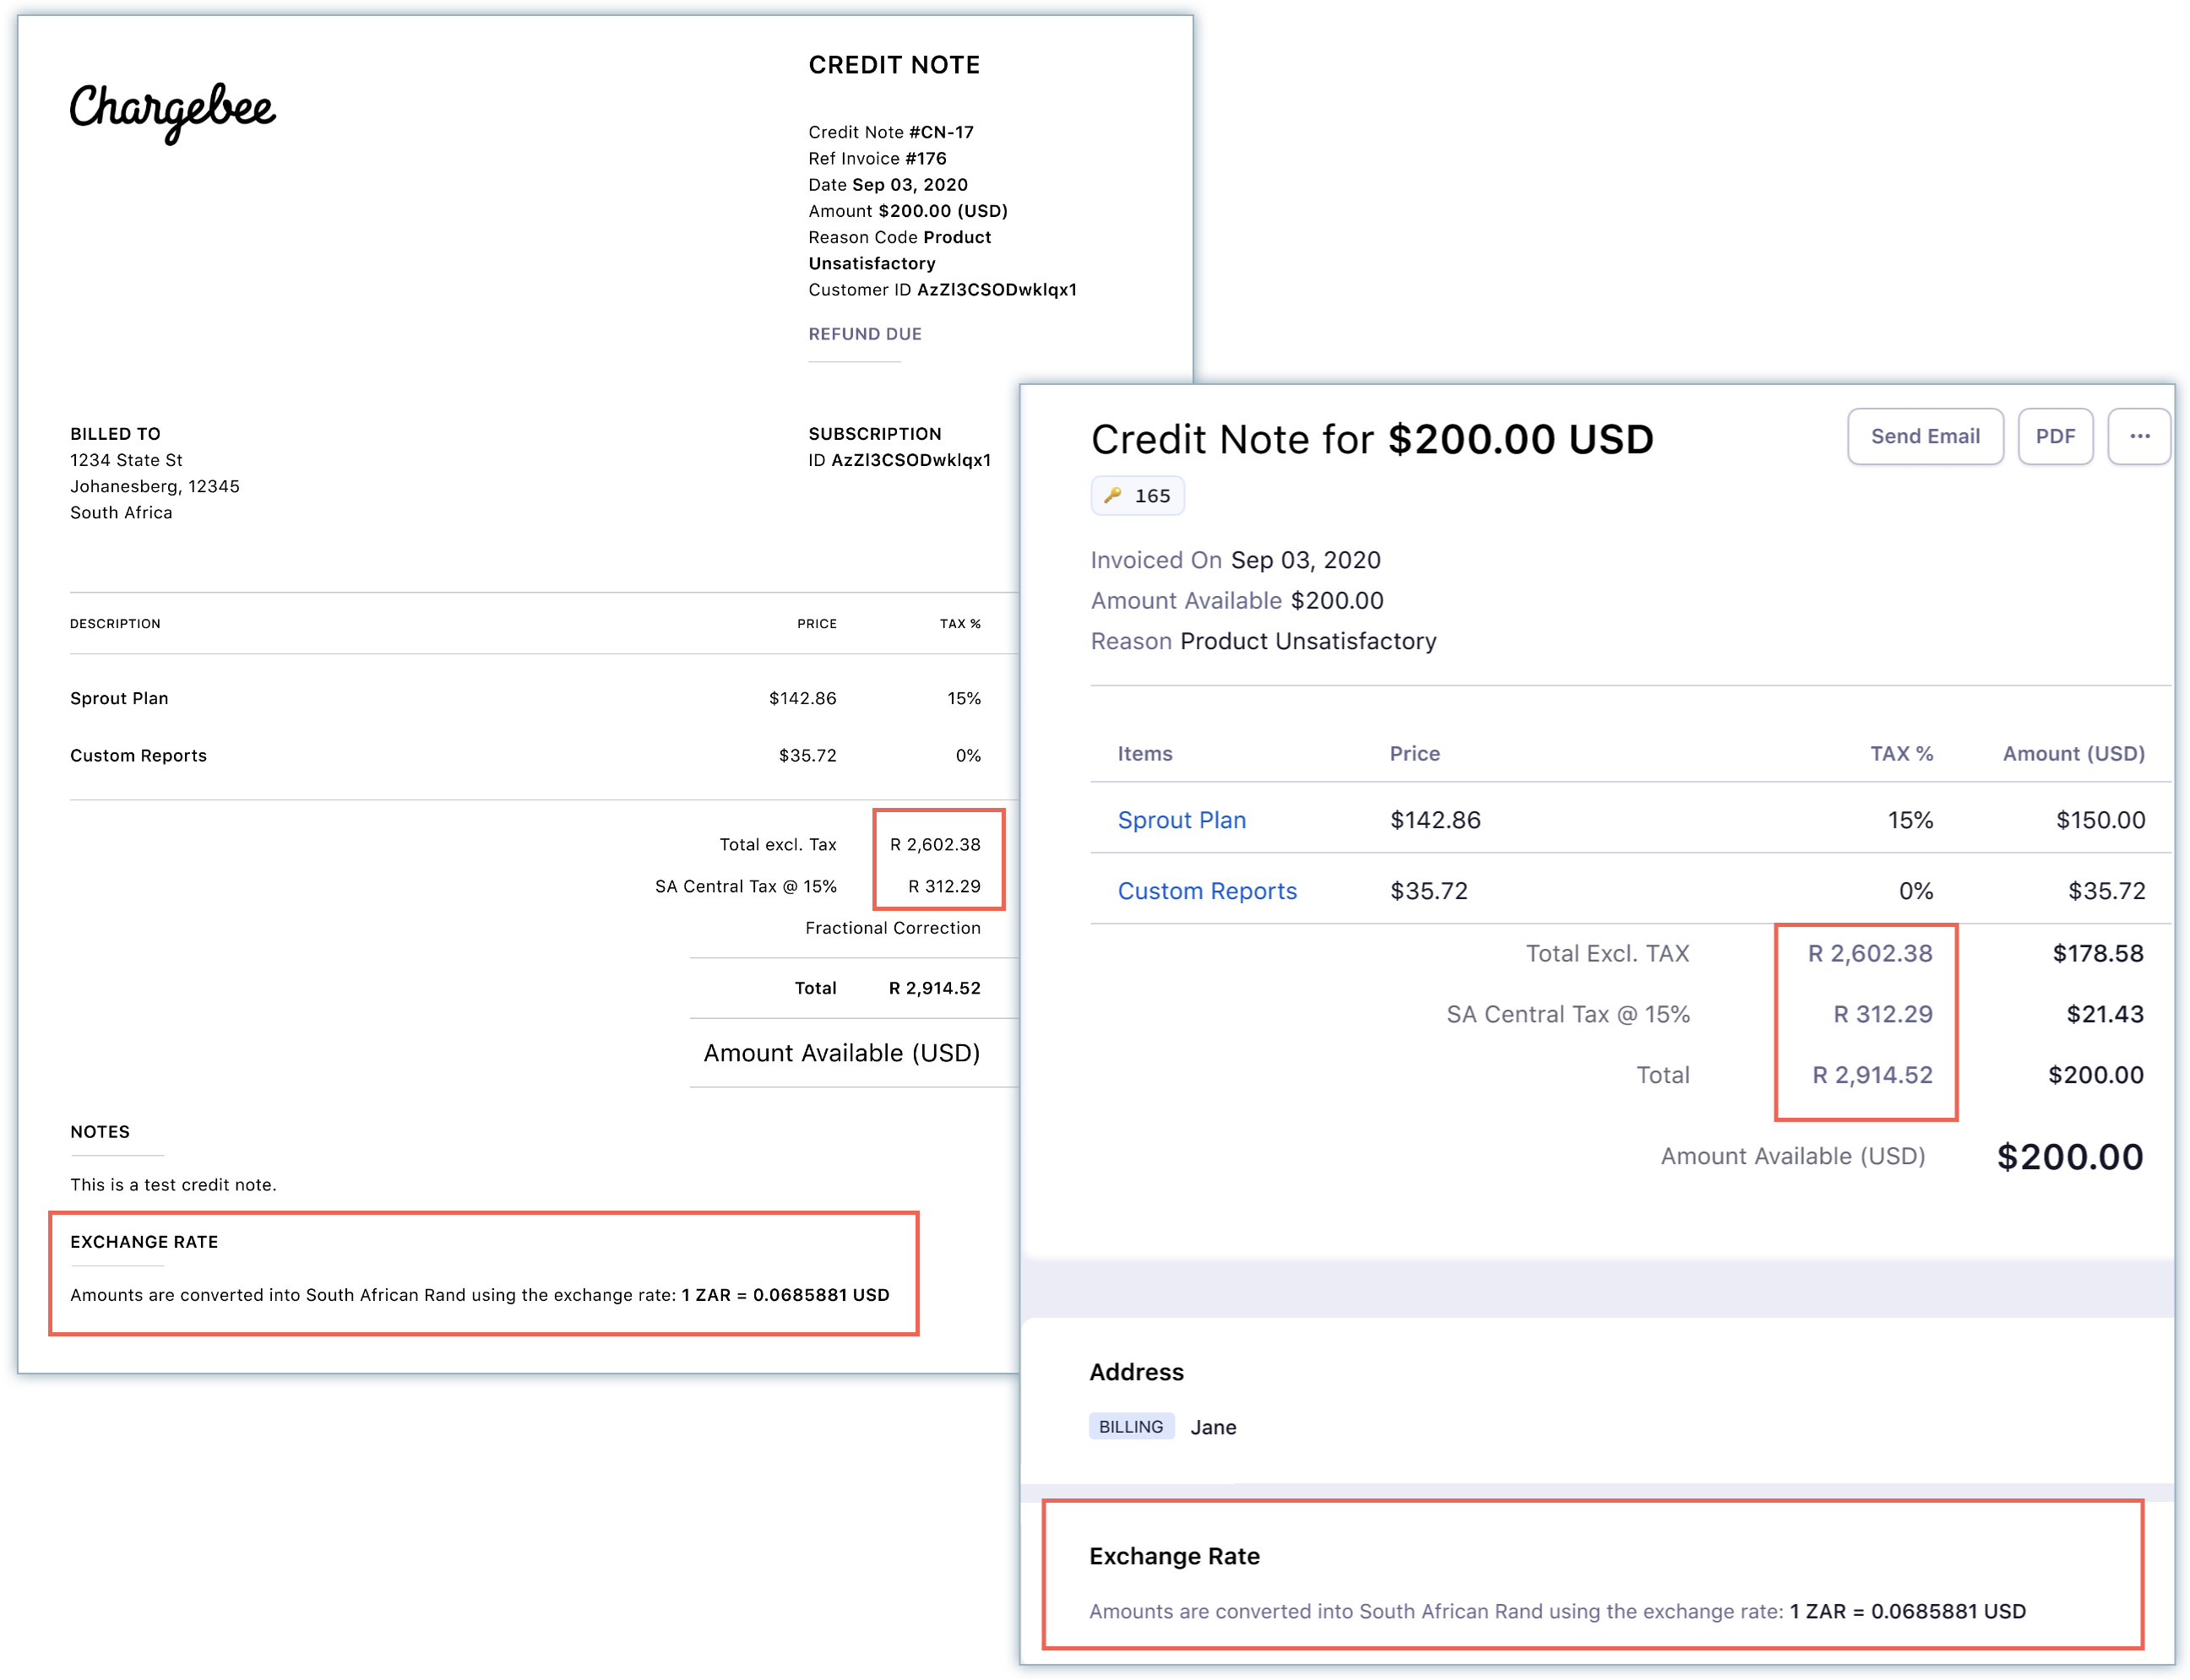The height and width of the screenshot is (1680, 2190).
Task: Open the Sprout Plan item link
Action: click(1181, 820)
